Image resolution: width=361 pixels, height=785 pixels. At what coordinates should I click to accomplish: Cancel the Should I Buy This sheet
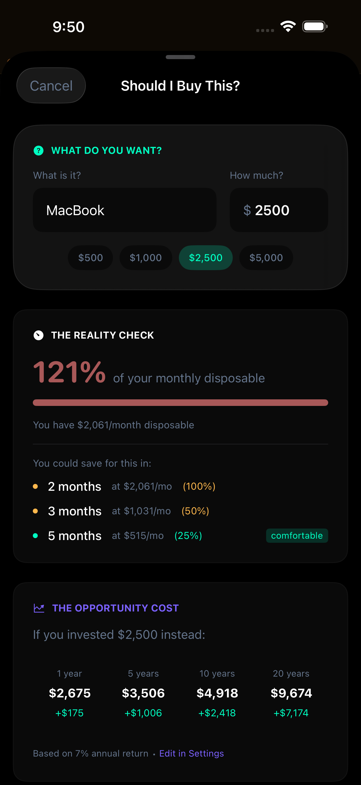click(51, 86)
